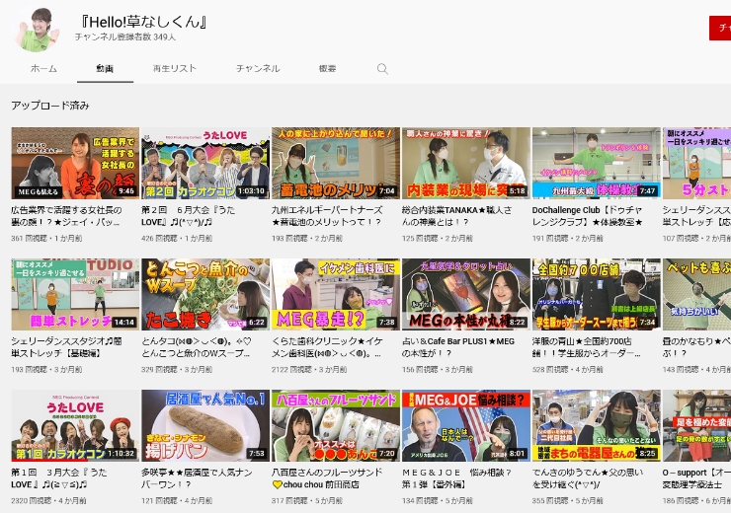This screenshot has height=513, width=731.
Task: Open the 蓄電池のメリット video thumbnail
Action: tap(335, 163)
